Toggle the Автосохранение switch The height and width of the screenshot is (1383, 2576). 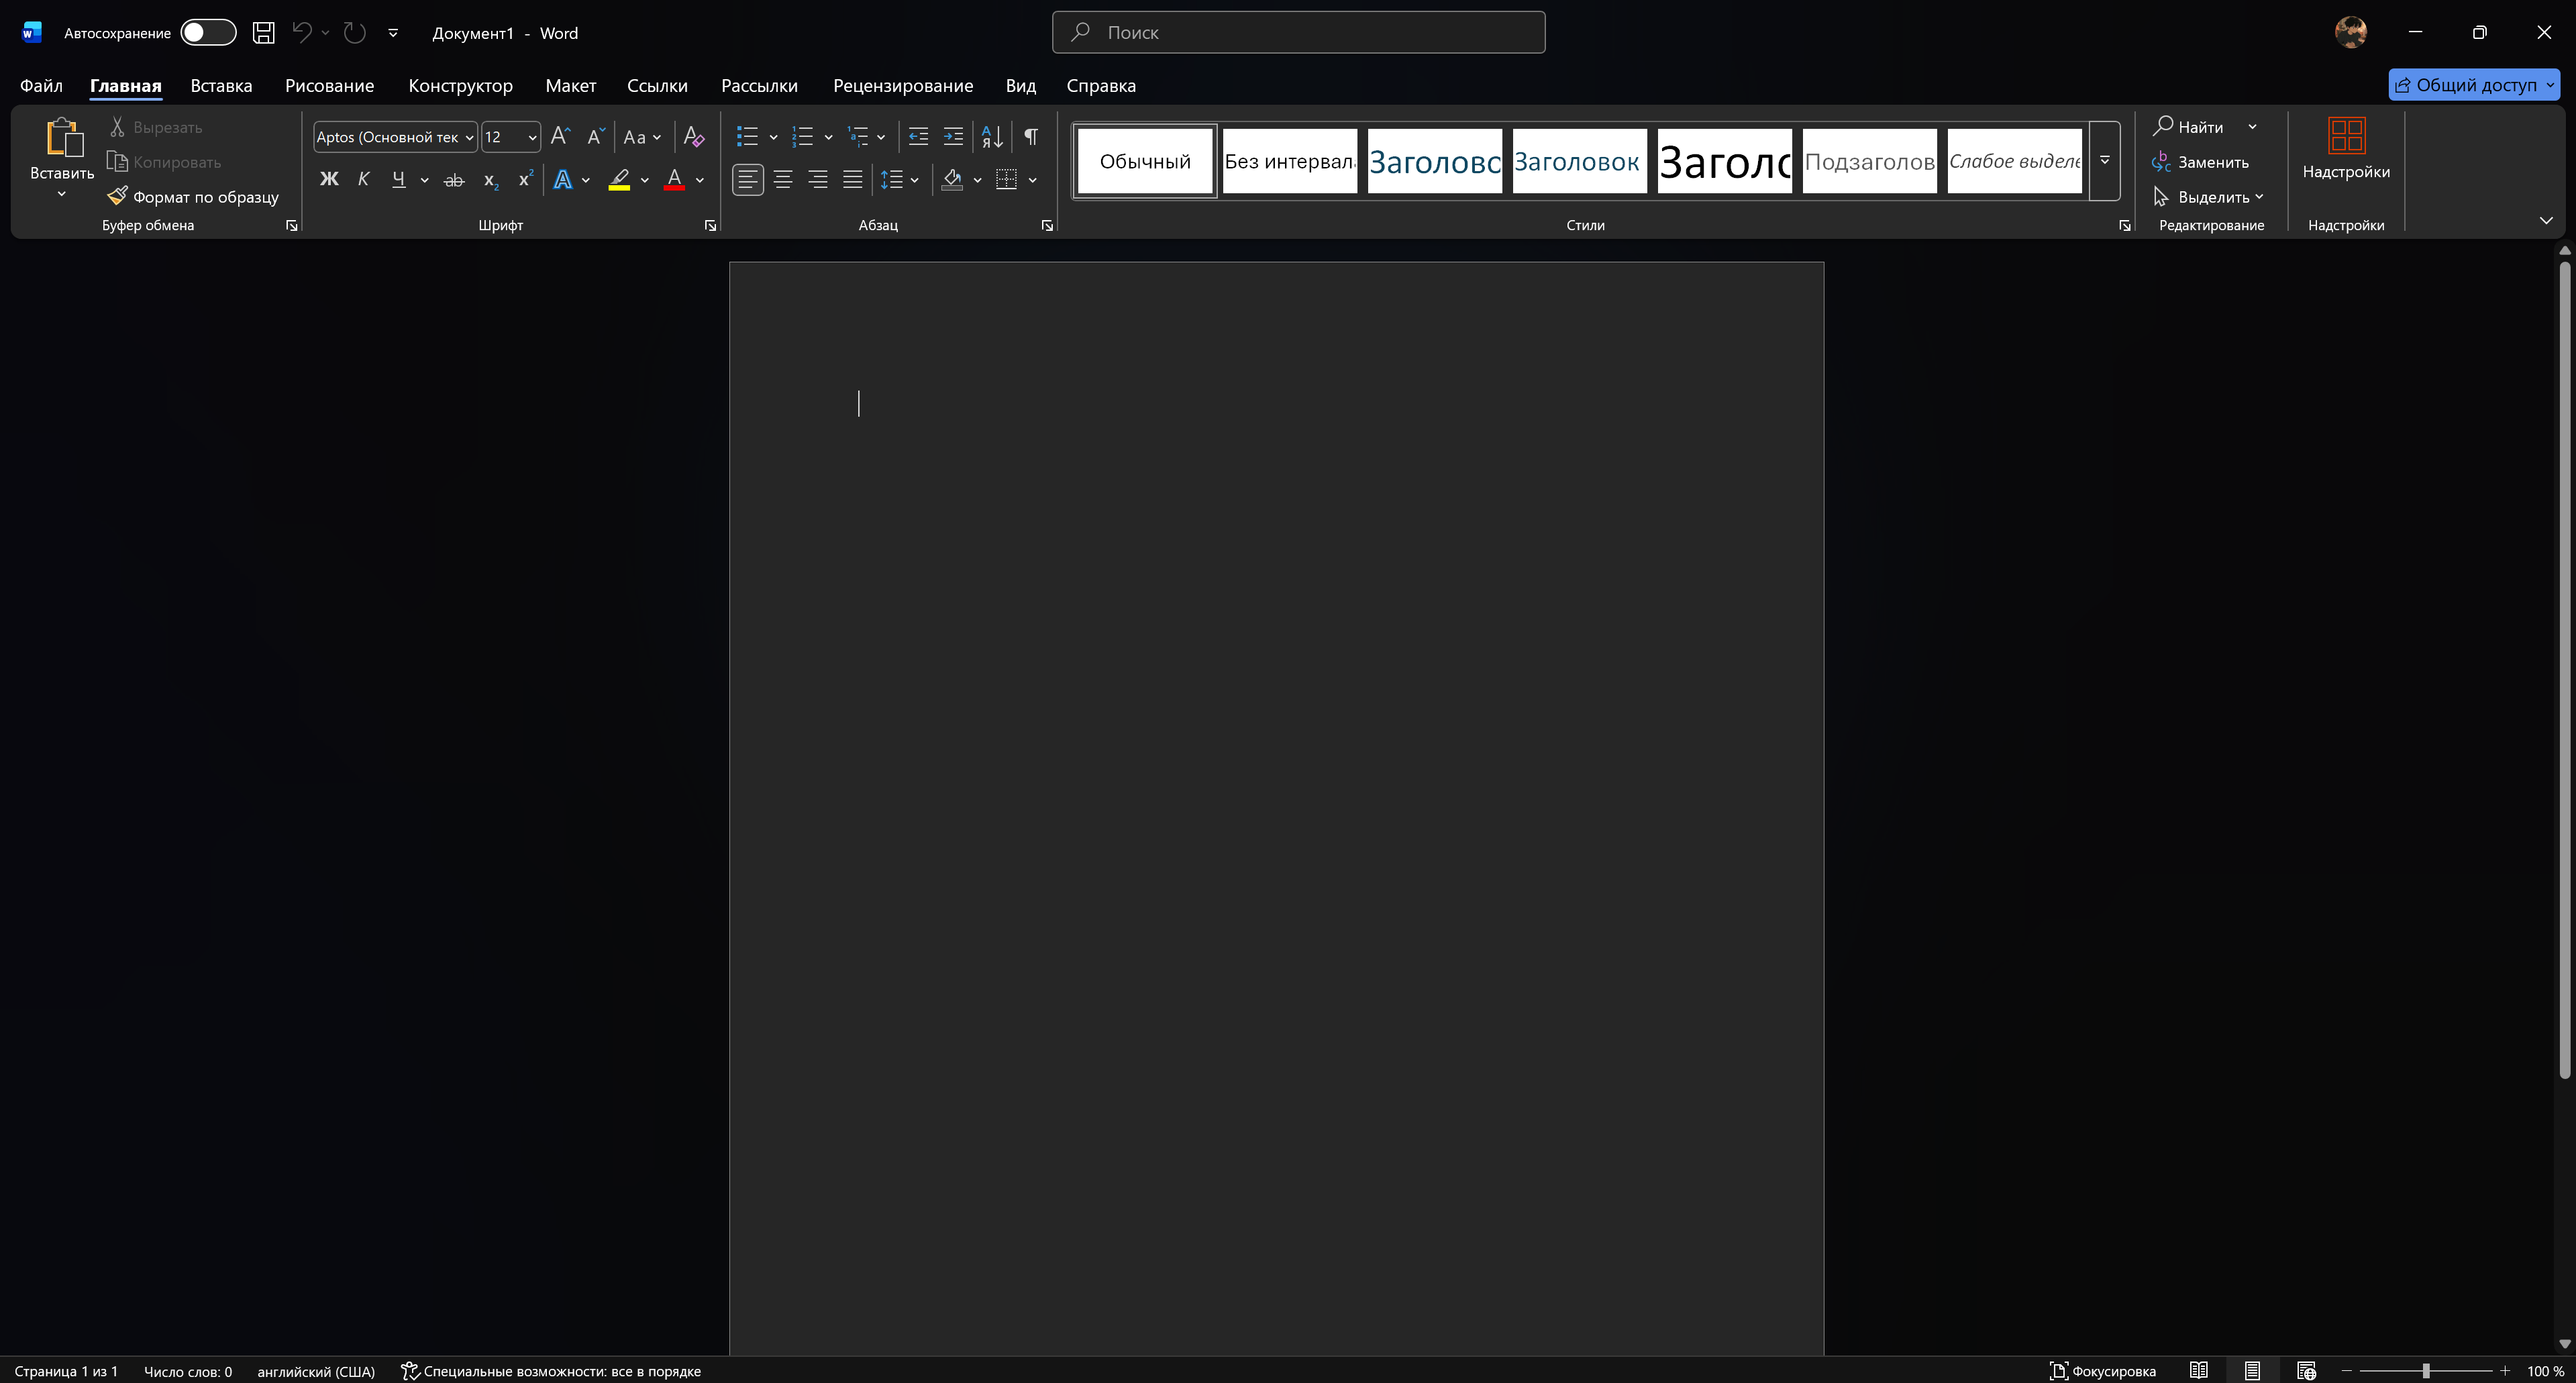coord(208,33)
